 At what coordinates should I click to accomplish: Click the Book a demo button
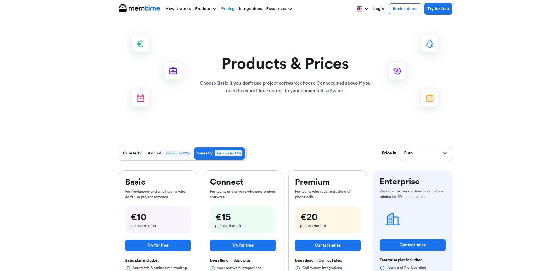click(x=405, y=9)
